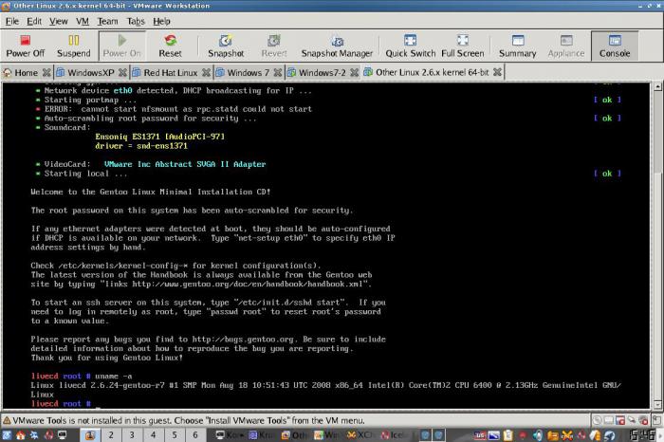Image resolution: width=664 pixels, height=442 pixels.
Task: Switch to virtual desktop 6
Action: [x=195, y=435]
